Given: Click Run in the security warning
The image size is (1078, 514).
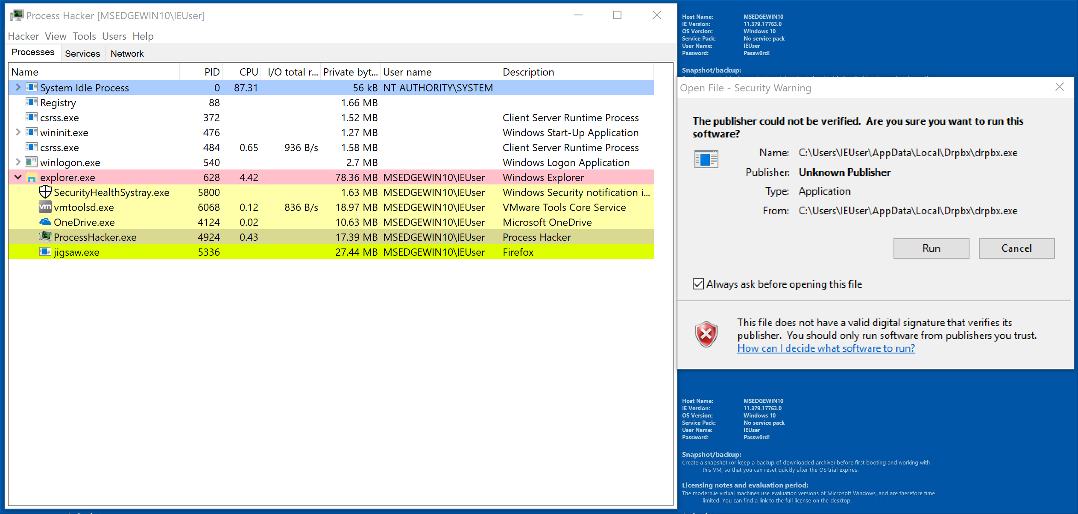Looking at the screenshot, I should pyautogui.click(x=931, y=248).
